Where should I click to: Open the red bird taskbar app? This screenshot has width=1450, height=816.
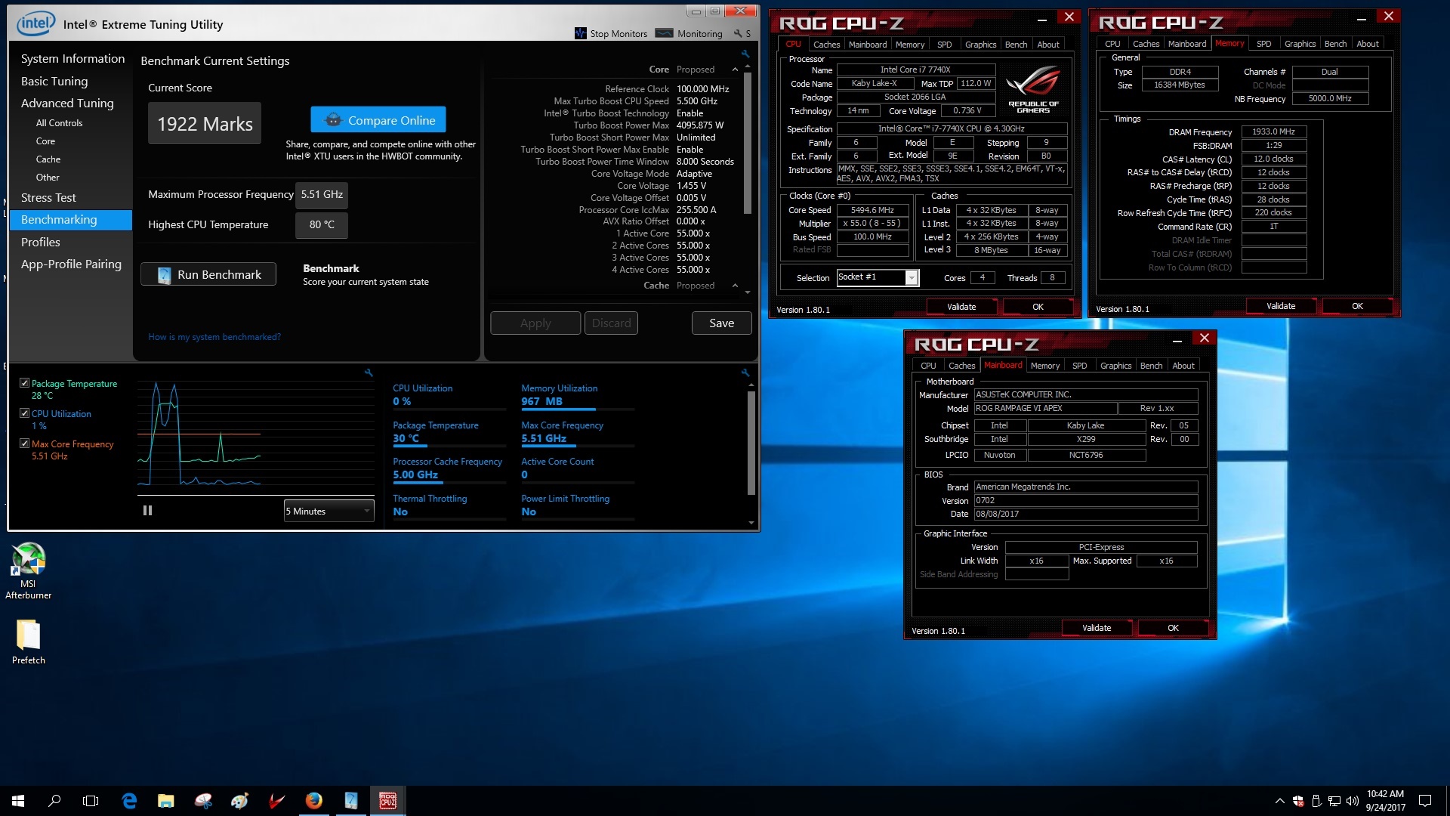click(277, 801)
